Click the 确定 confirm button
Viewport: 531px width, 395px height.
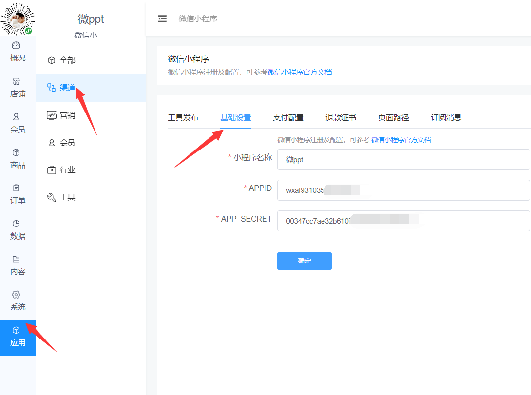coord(304,261)
